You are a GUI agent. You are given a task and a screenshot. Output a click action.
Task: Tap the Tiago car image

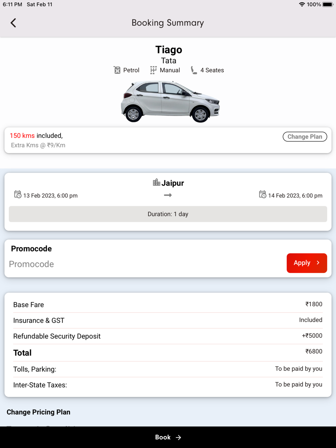tap(170, 101)
